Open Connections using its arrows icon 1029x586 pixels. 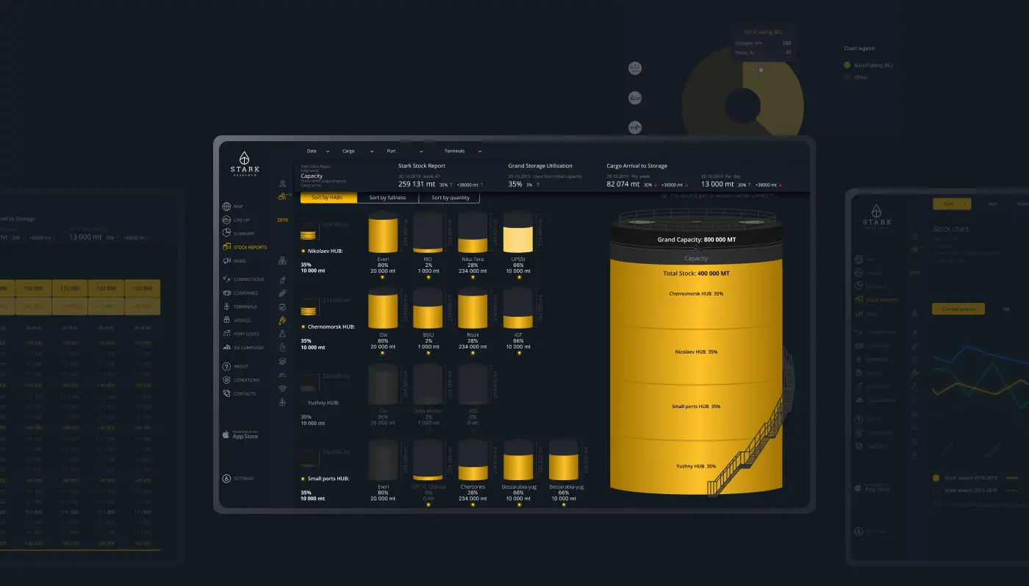click(x=226, y=279)
